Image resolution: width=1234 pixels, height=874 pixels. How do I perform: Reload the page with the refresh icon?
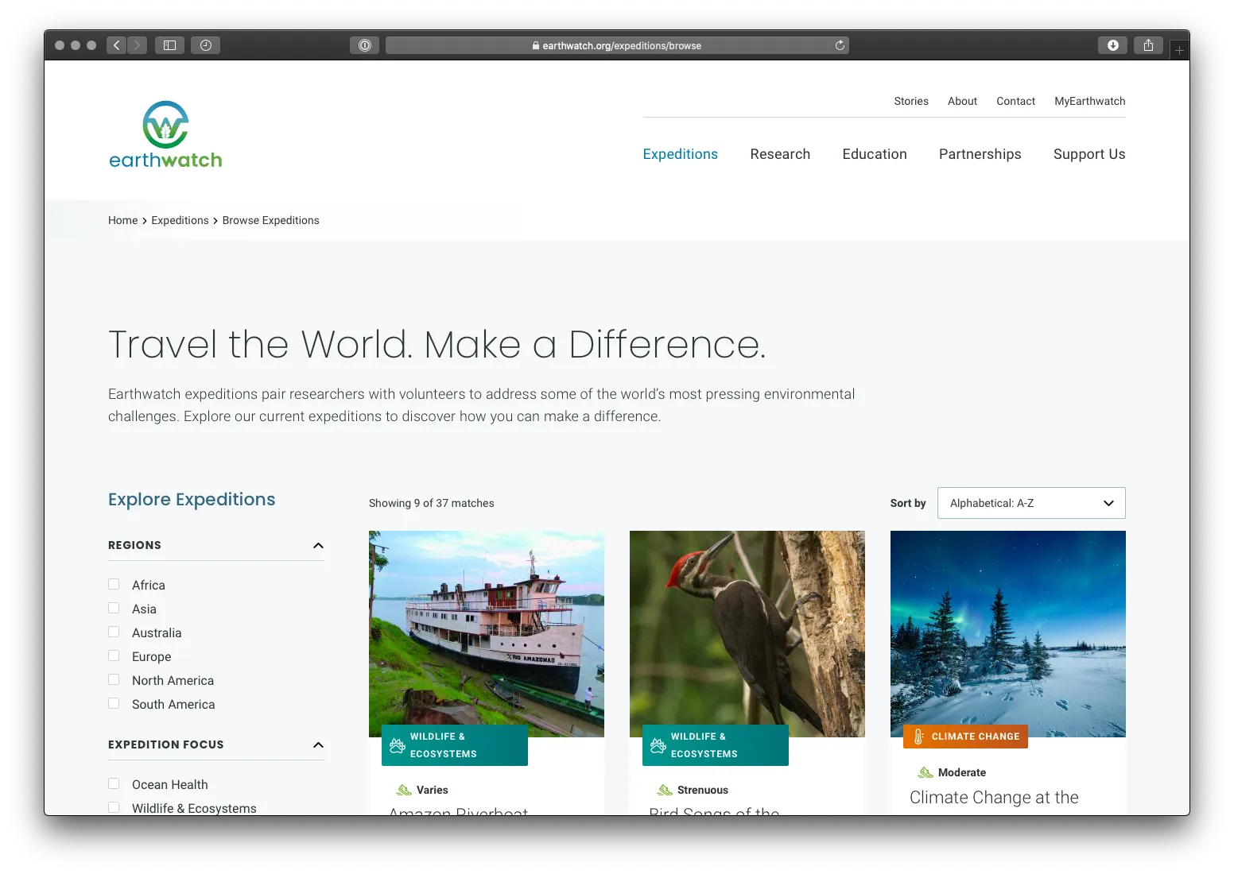coord(840,45)
